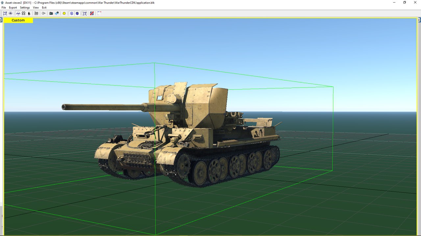Toggle the wireframe cube icon
This screenshot has width=421, height=236.
point(71,13)
